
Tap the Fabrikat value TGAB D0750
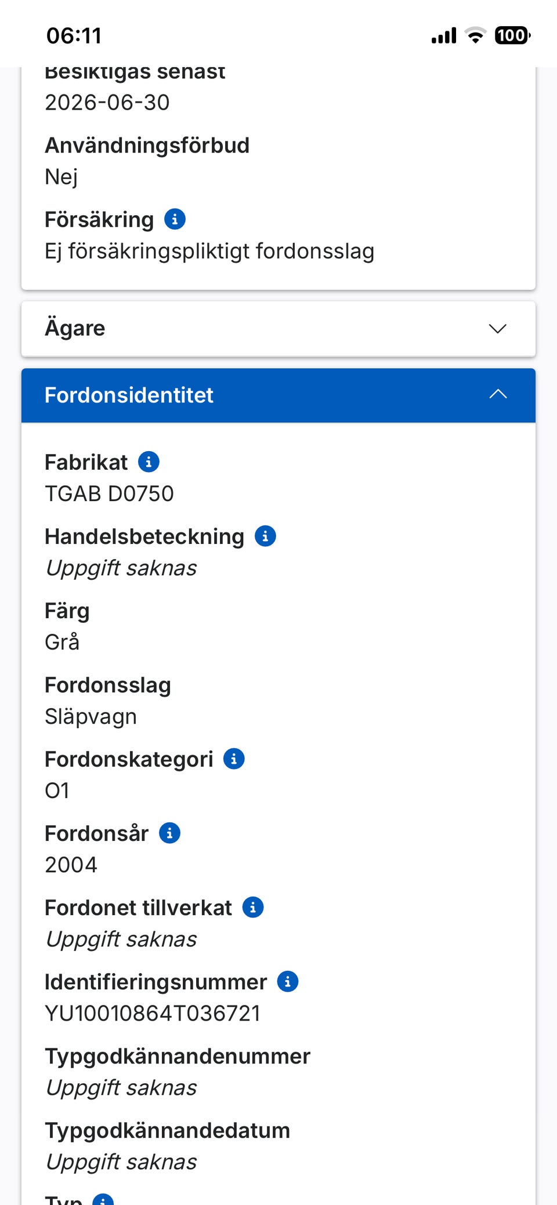[109, 494]
